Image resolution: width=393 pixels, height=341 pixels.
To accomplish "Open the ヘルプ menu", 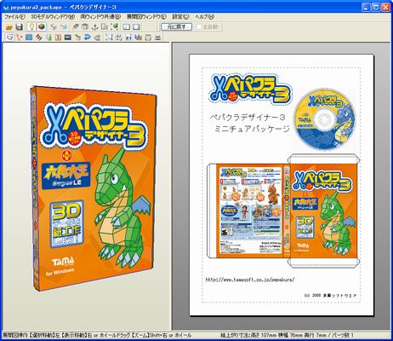I will click(x=204, y=17).
